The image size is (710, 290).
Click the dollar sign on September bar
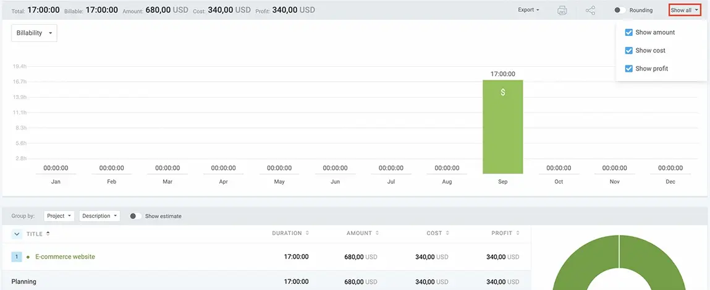click(x=502, y=92)
